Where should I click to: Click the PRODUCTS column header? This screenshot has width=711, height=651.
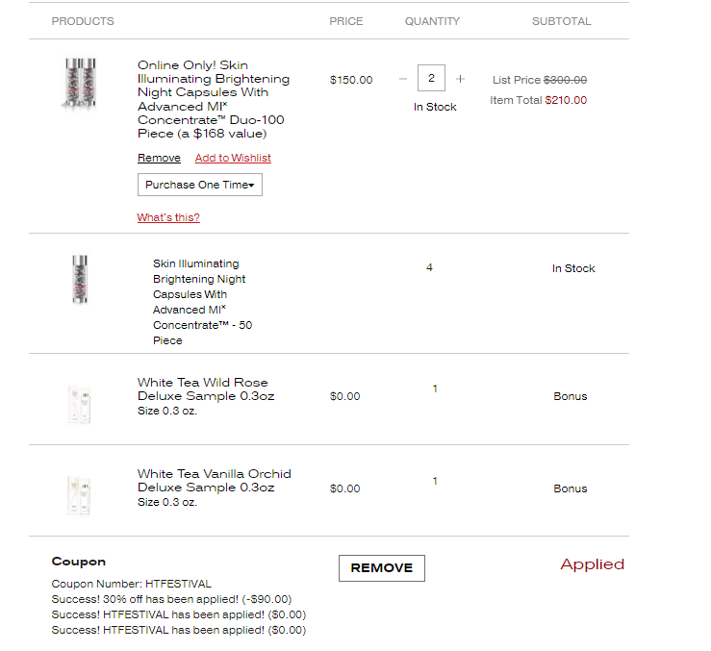coord(83,21)
